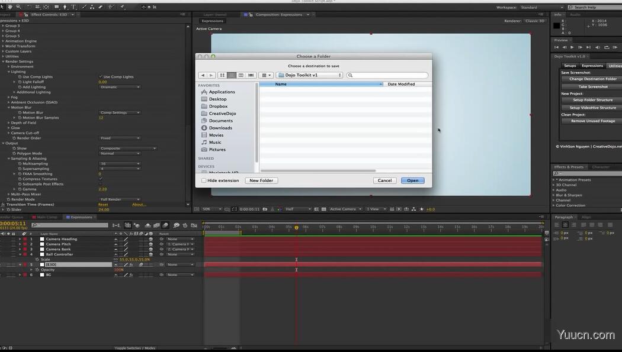Open the Render Mode Full Render dropdown
The width and height of the screenshot is (622, 352).
point(120,199)
